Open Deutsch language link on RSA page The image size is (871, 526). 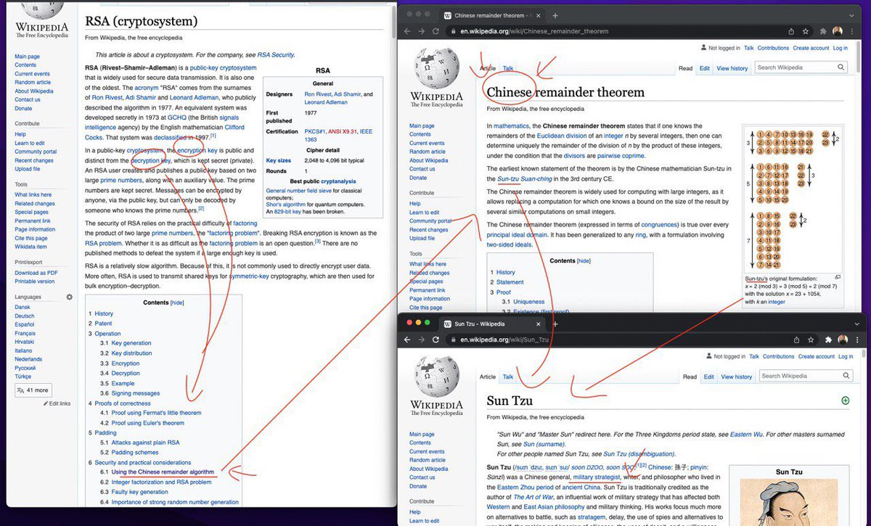click(x=24, y=316)
